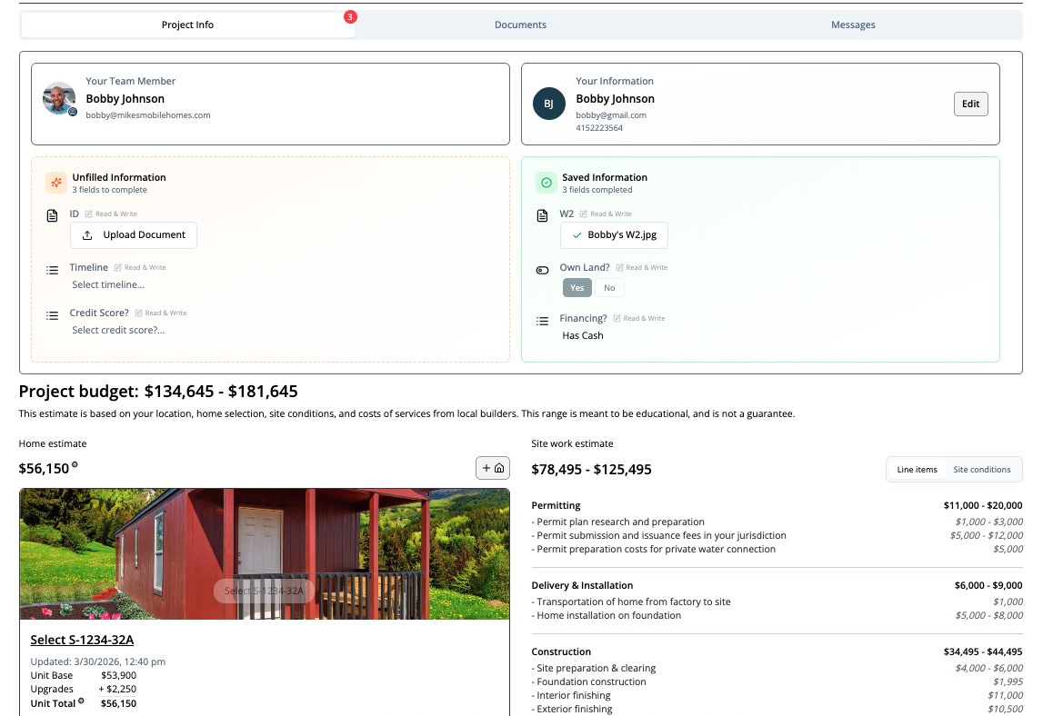Click the green Saved Information checkmark icon
Screen dimensions: 1043x716
tap(546, 183)
